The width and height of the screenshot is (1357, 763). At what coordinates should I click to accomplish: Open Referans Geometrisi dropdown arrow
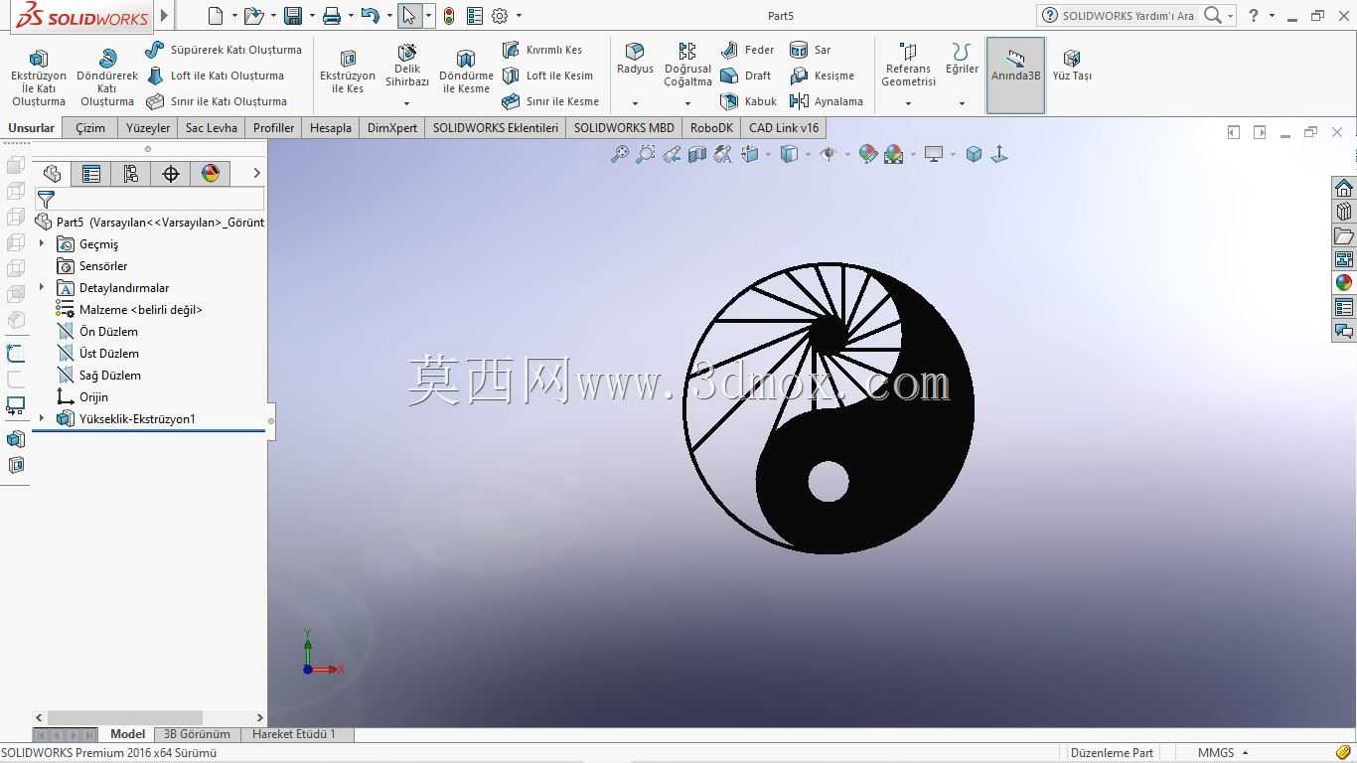point(908,103)
